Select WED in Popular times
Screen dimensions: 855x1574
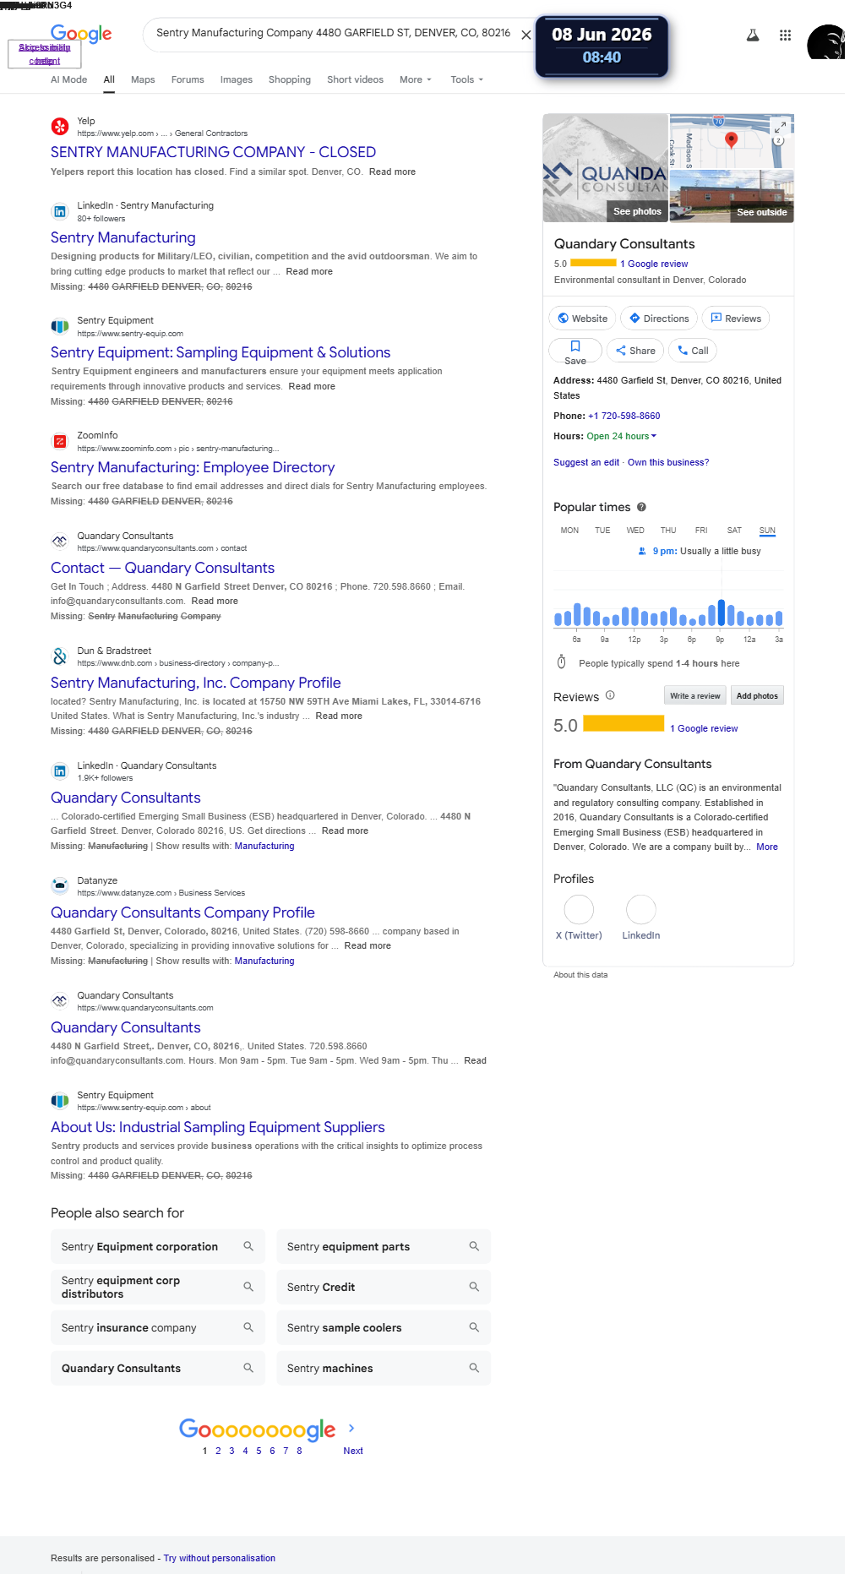[x=635, y=531]
